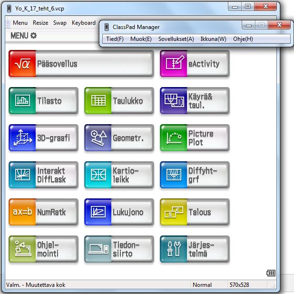This screenshot has height=294, width=294.
Task: Click Keyboard in the emulator toolbar
Action: pyautogui.click(x=84, y=23)
